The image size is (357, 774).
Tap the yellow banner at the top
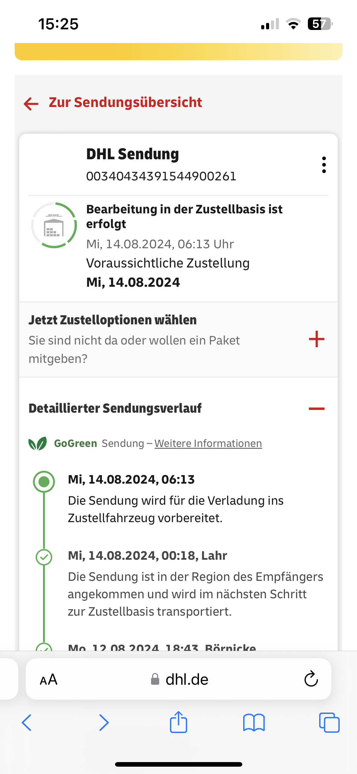coord(179,51)
